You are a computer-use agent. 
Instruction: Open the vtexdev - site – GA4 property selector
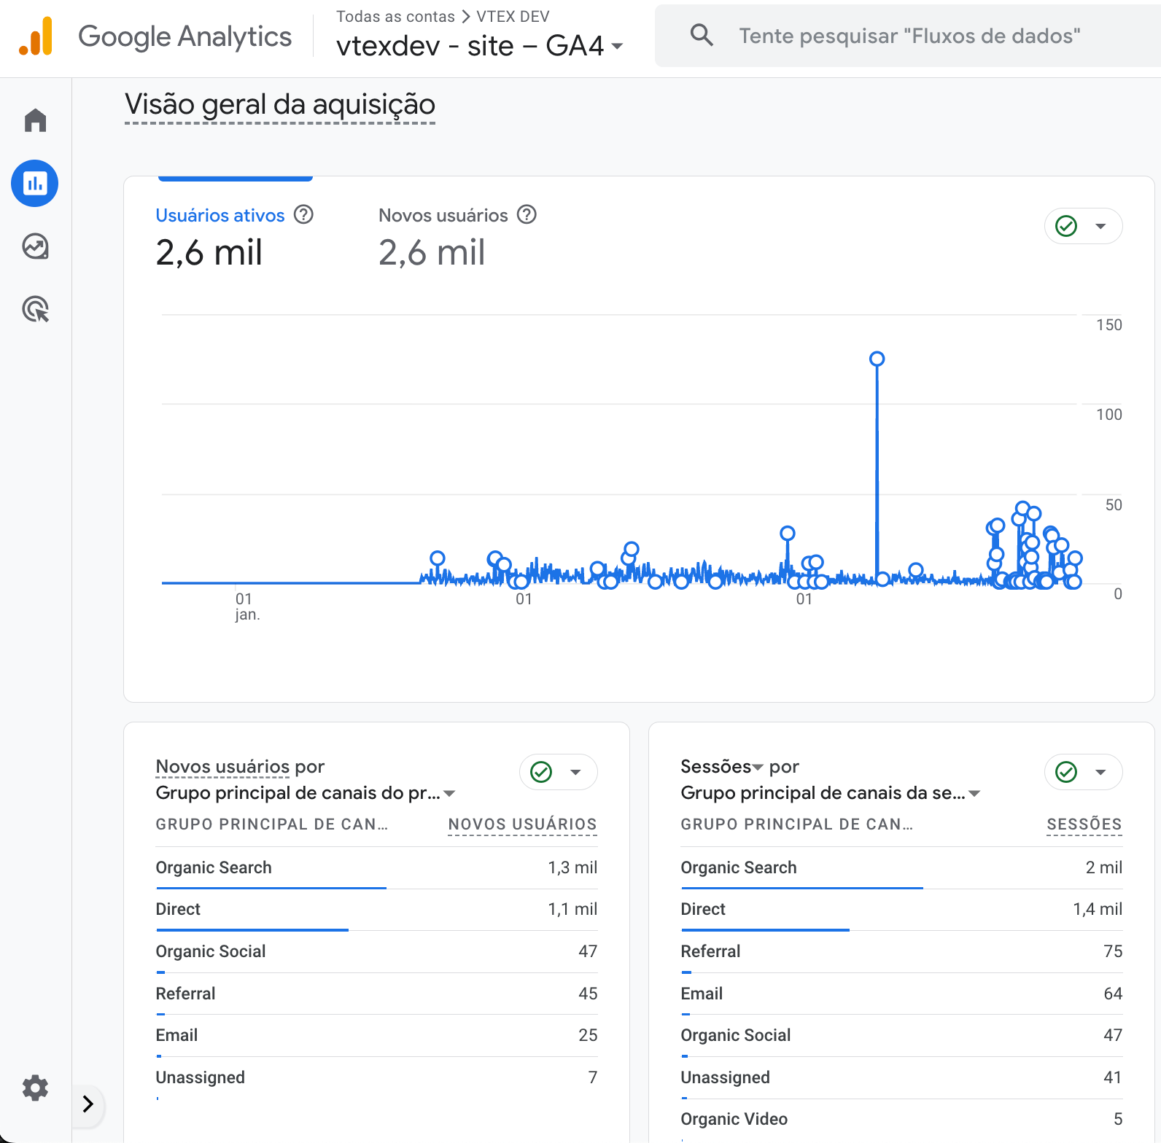tap(479, 46)
